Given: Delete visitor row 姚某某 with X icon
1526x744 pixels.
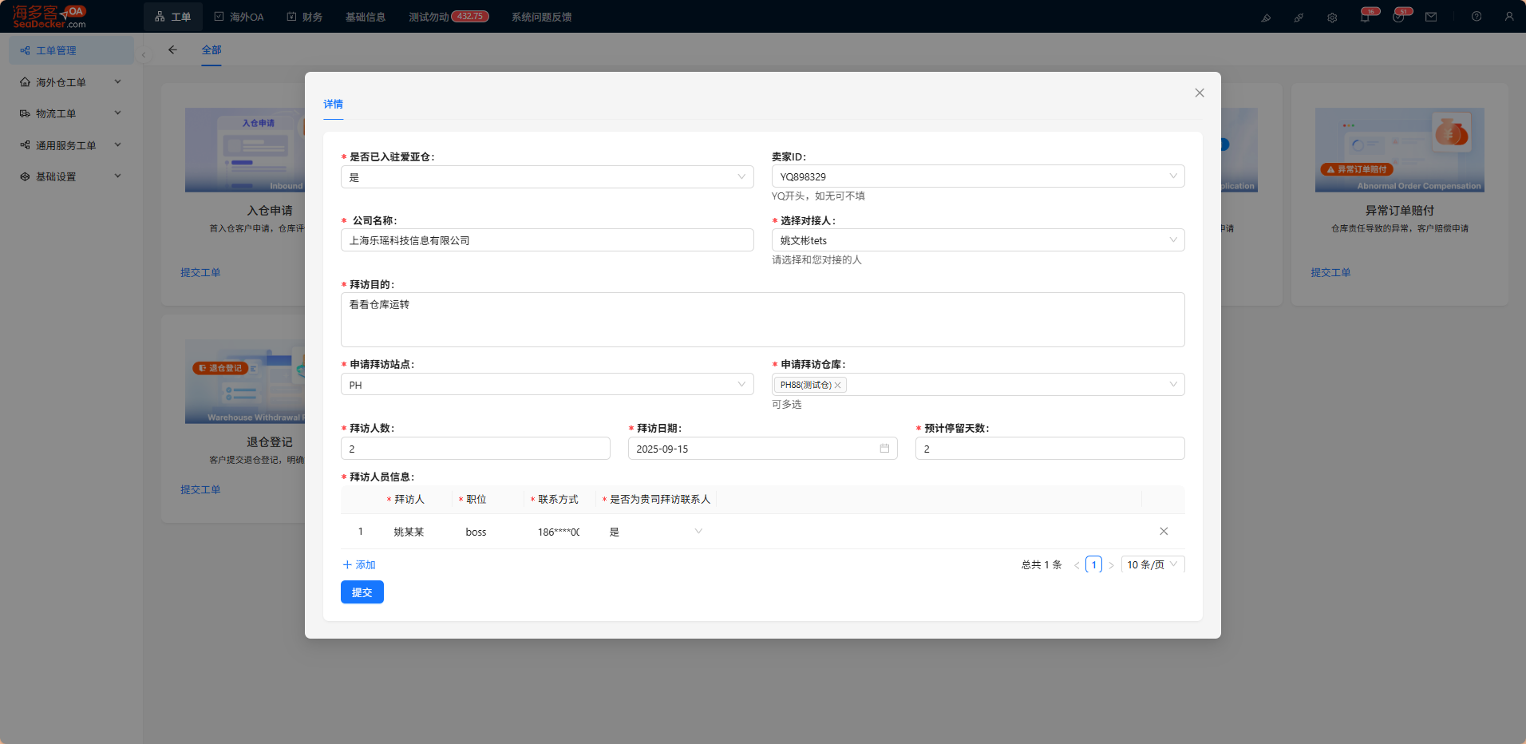Looking at the screenshot, I should pos(1164,532).
